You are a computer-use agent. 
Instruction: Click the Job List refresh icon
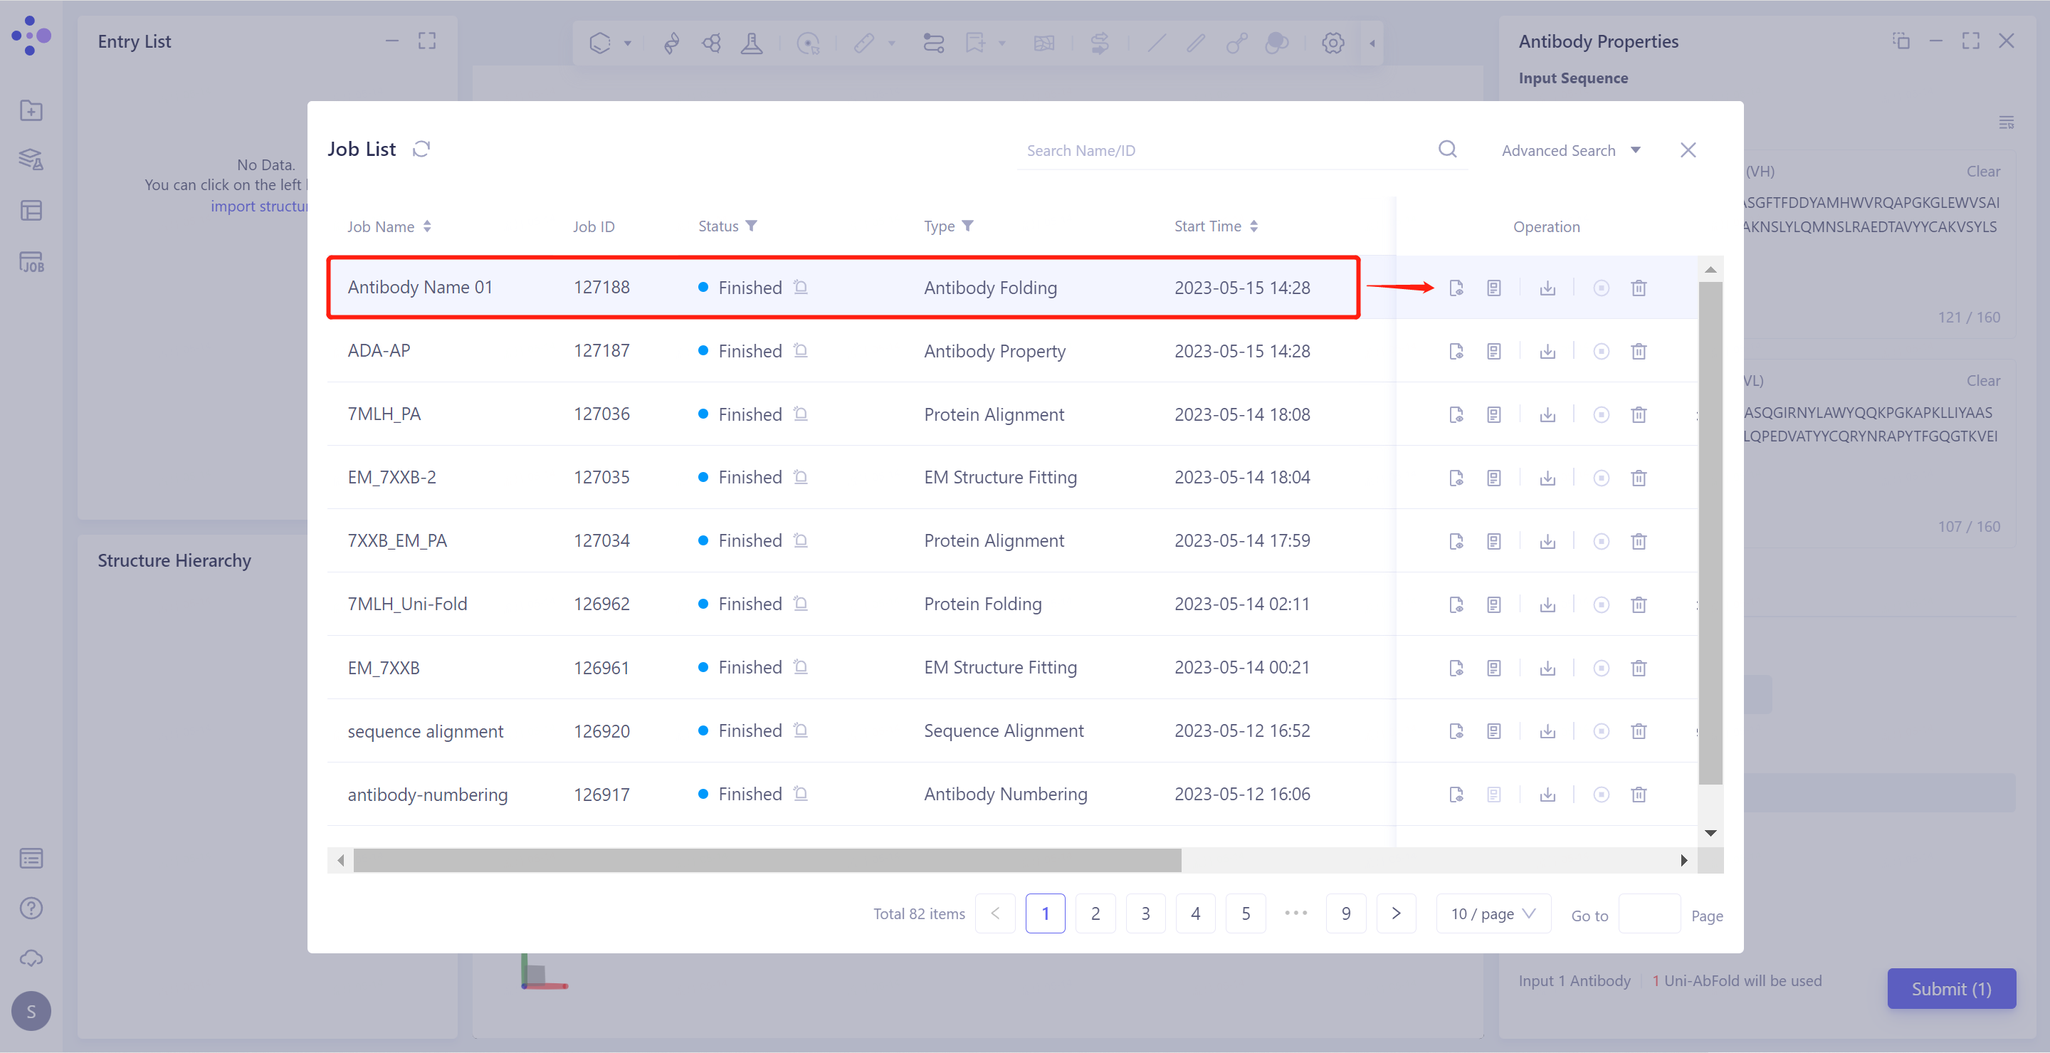pyautogui.click(x=421, y=149)
